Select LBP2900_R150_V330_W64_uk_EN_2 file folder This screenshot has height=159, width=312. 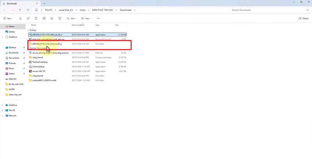[x=77, y=44]
